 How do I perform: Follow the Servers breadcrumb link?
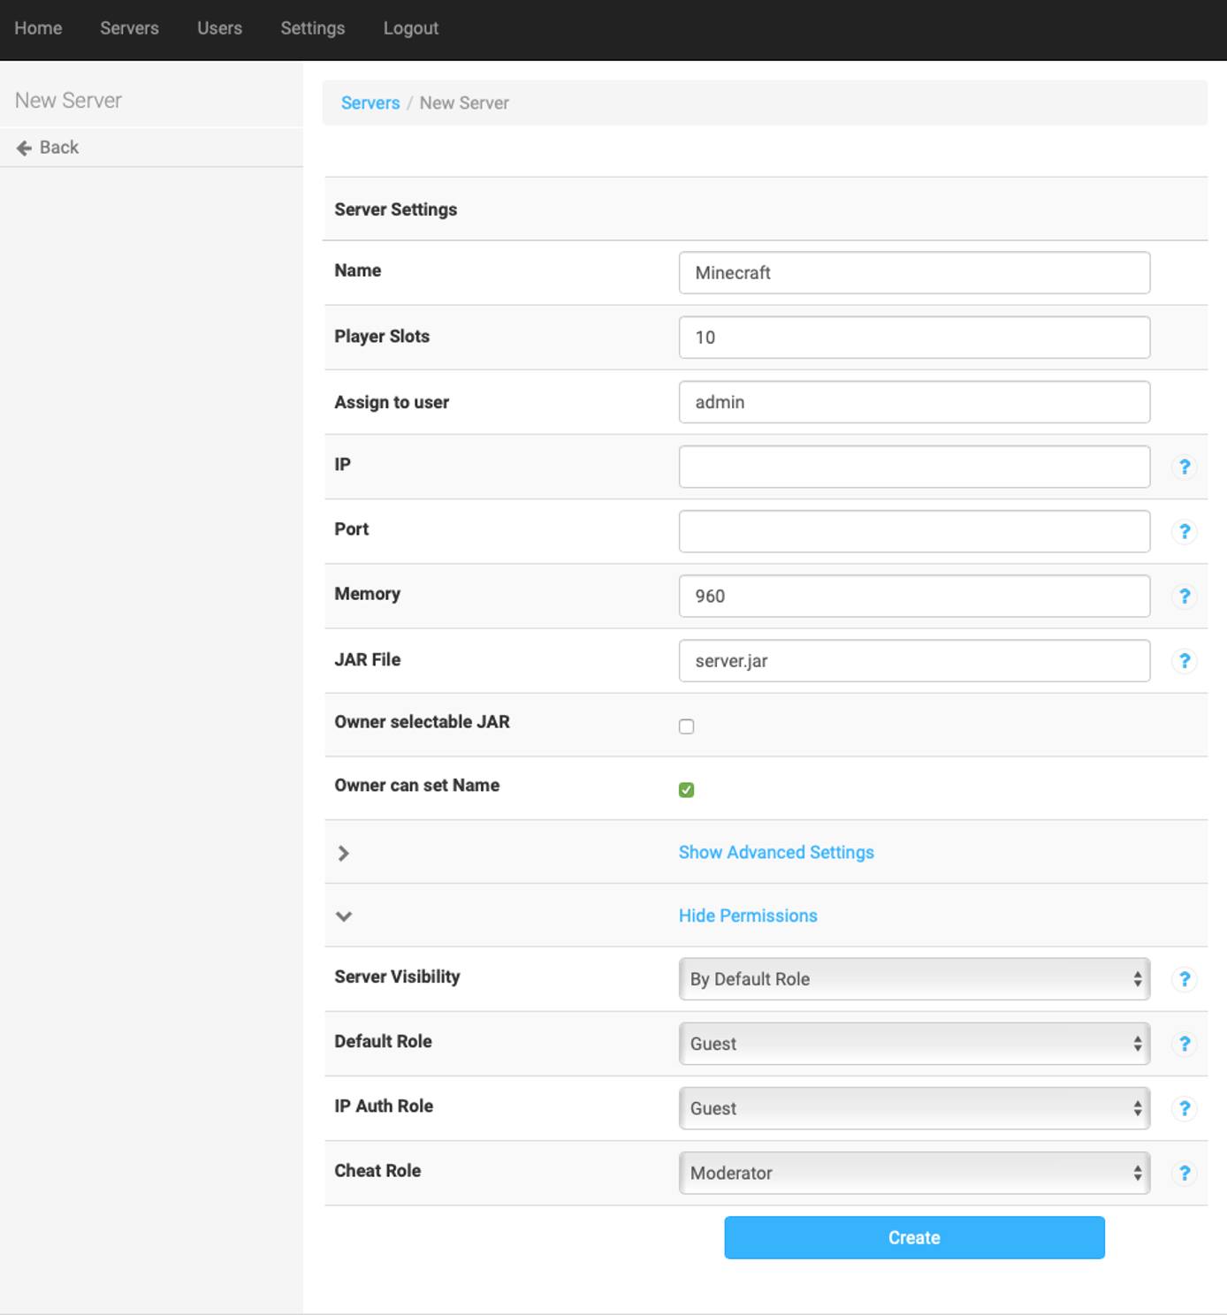pos(370,103)
